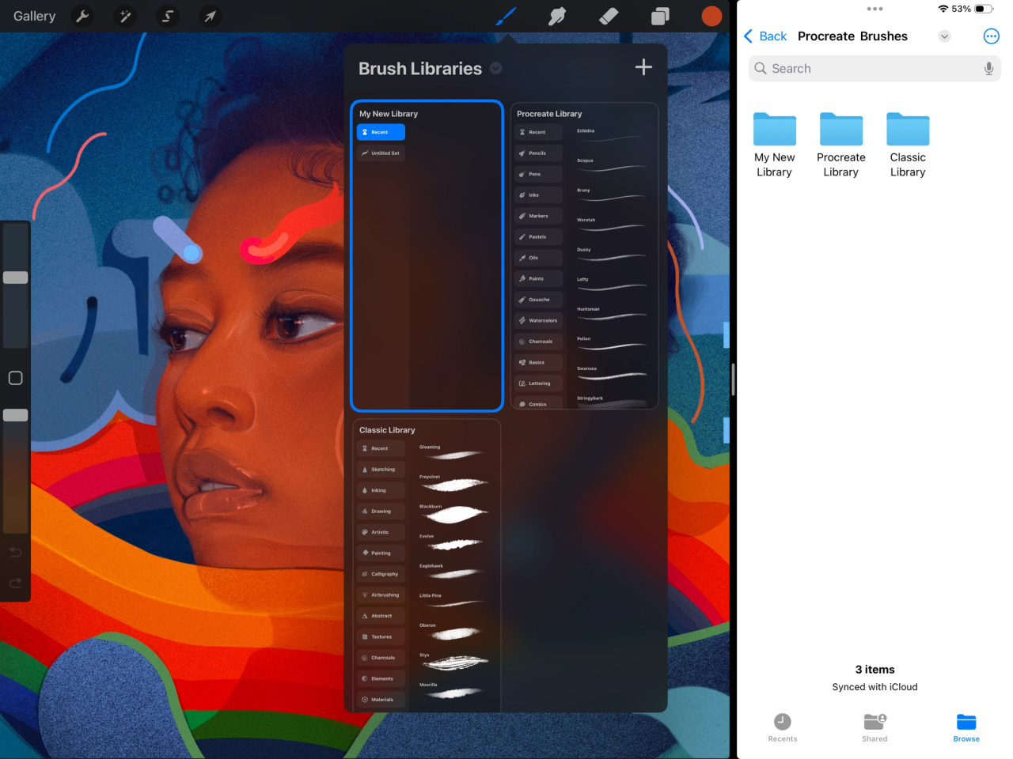The height and width of the screenshot is (759, 1013).
Task: Select the Smudge tool
Action: 557,16
